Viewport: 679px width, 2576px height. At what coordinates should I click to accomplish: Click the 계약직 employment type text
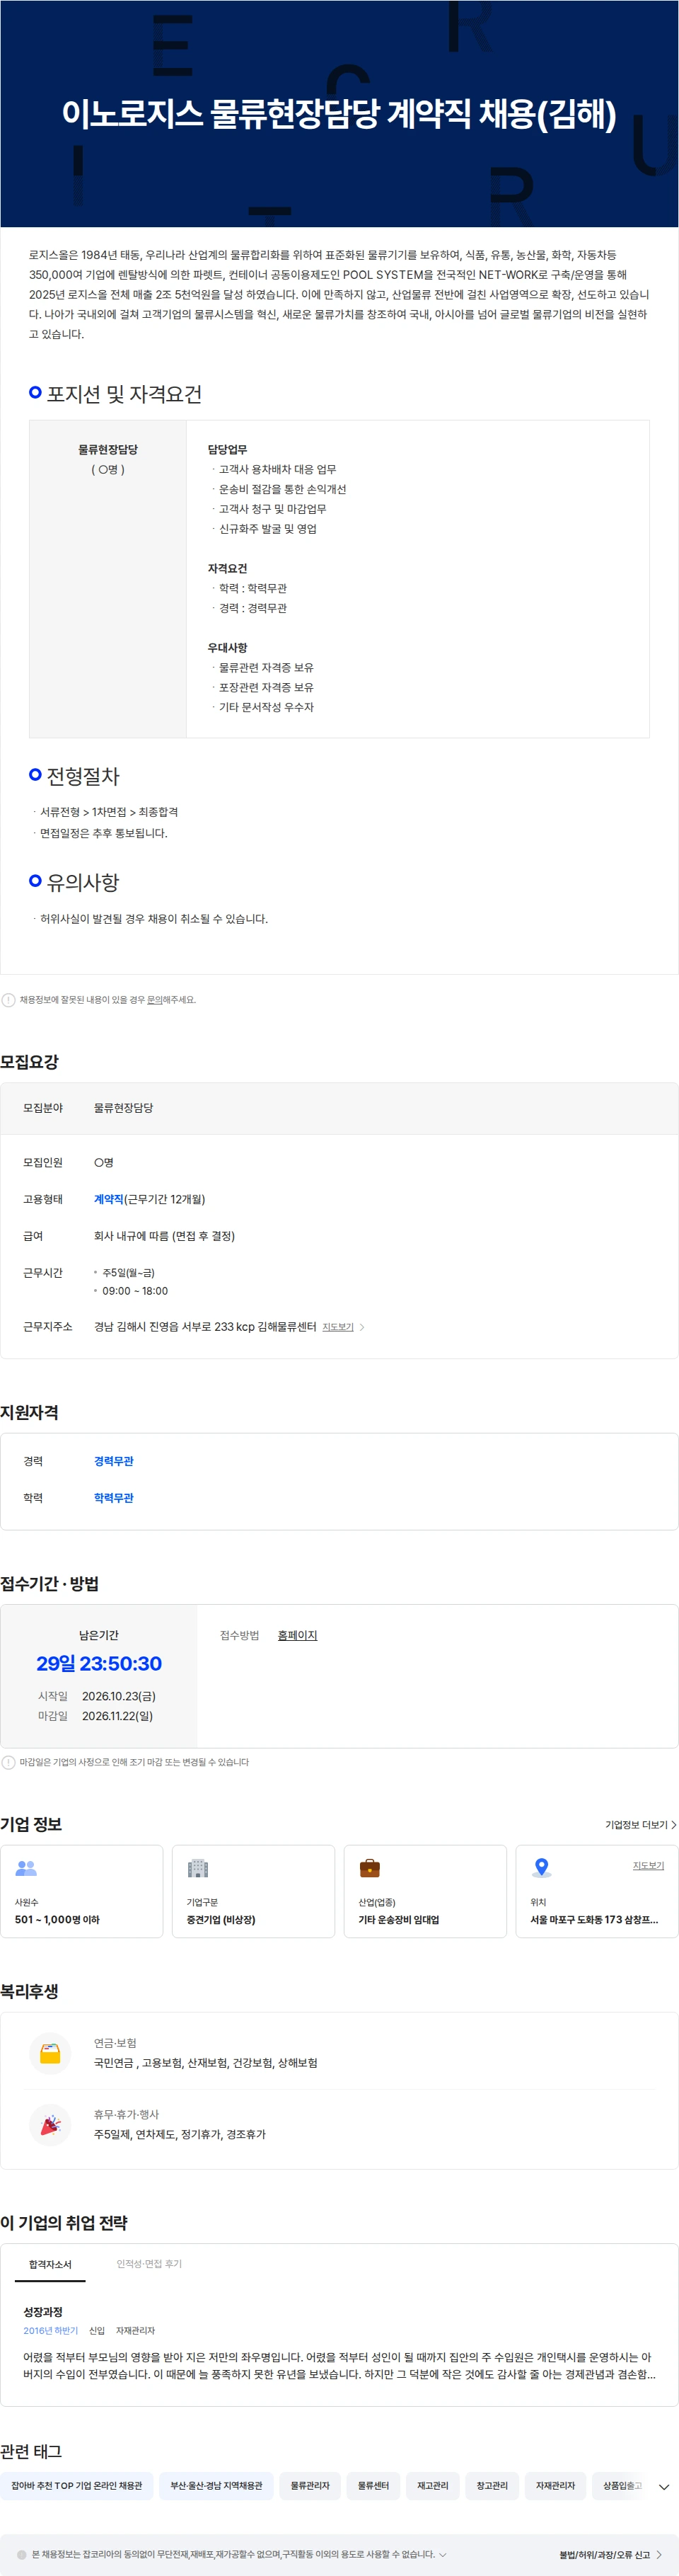[109, 1199]
